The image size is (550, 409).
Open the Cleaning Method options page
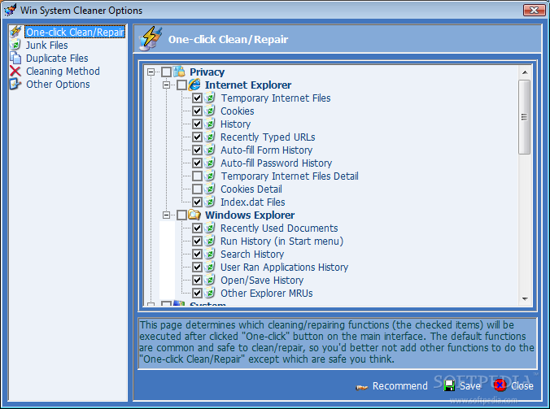tap(63, 71)
